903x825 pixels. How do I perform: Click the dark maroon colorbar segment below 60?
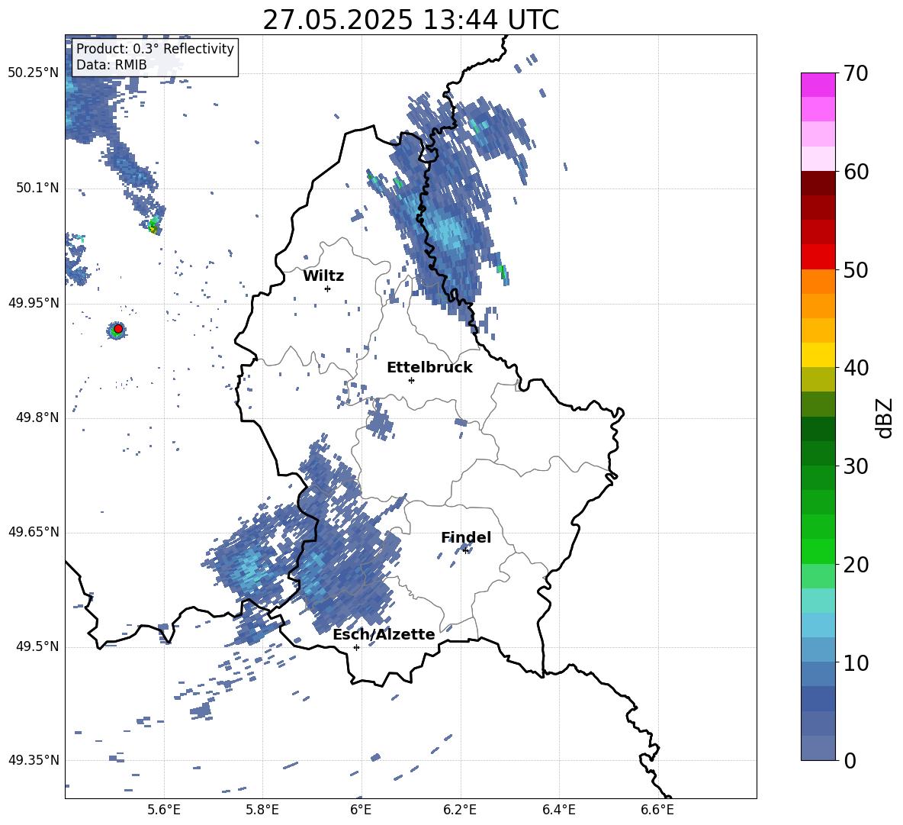pyautogui.click(x=818, y=183)
